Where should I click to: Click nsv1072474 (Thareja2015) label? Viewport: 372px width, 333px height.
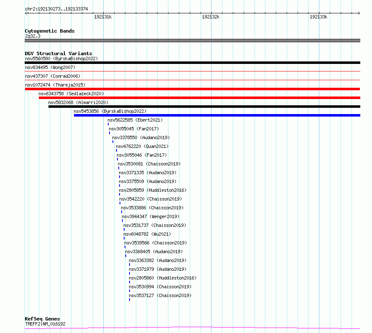[x=55, y=85]
